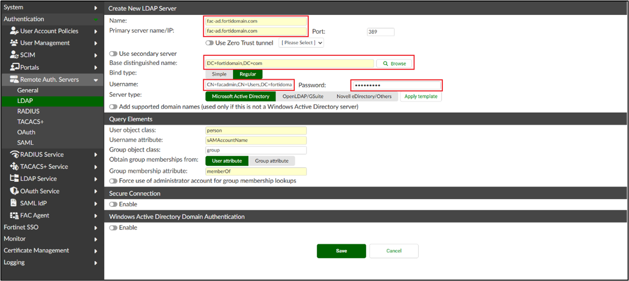Expand the System menu arrow

(96, 8)
